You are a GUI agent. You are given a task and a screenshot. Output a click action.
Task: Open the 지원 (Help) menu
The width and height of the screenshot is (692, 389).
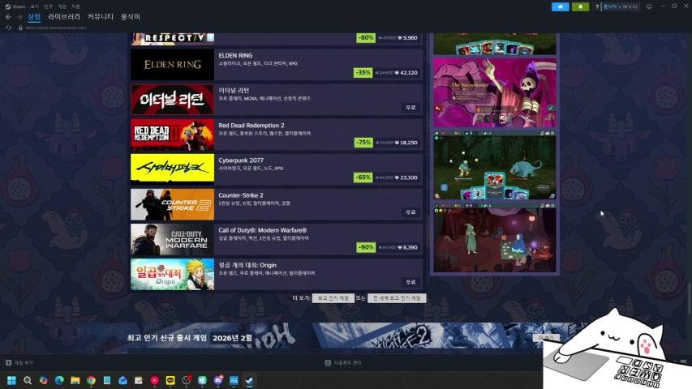(76, 6)
